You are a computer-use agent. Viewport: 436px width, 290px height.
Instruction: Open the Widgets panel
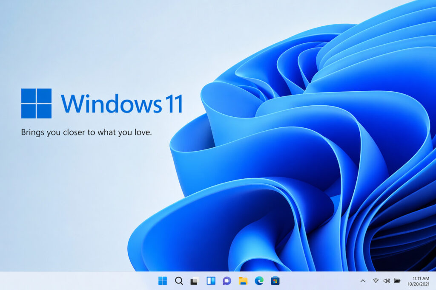(211, 281)
